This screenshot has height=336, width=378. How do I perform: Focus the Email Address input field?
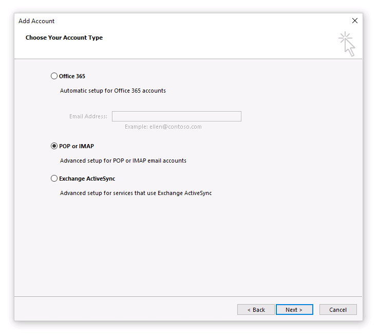[176, 116]
